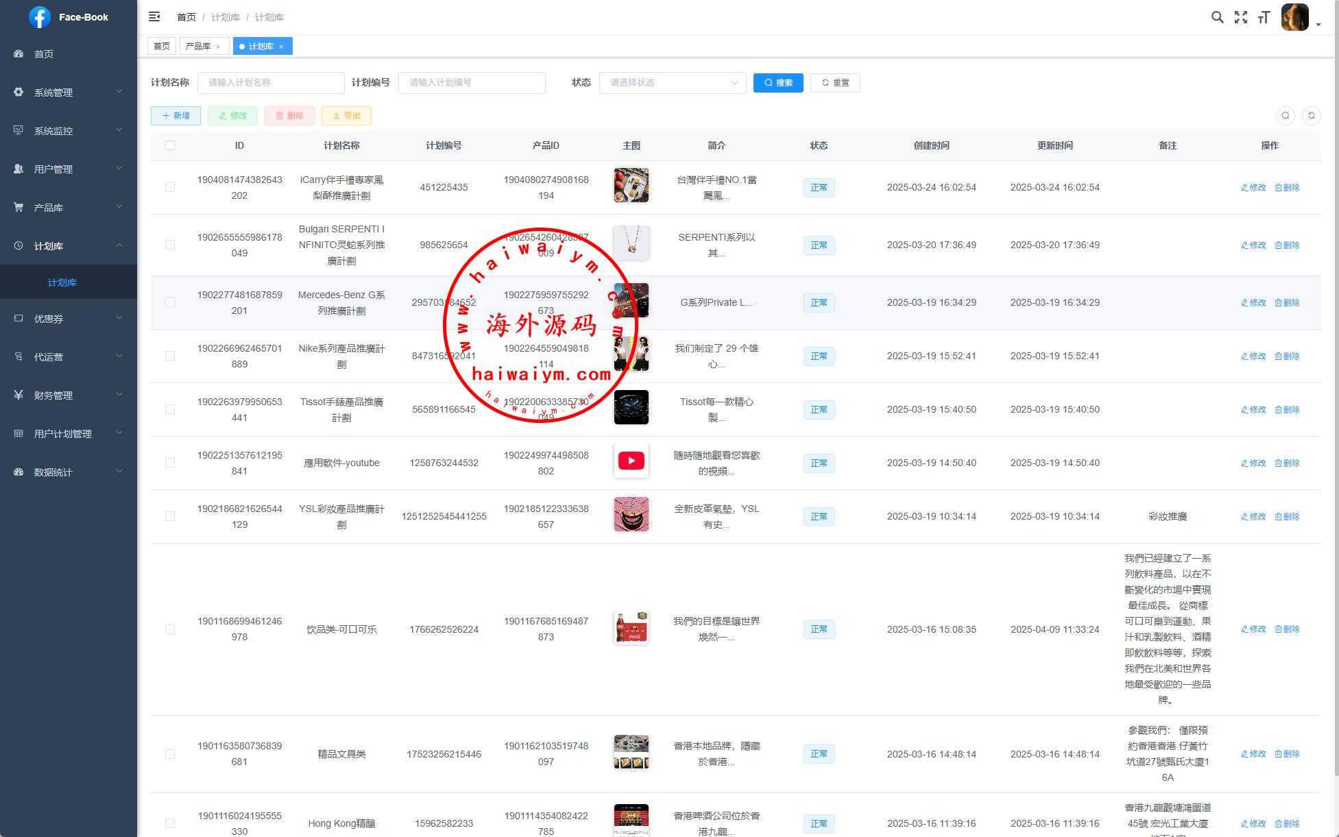The height and width of the screenshot is (837, 1339).
Task: Click the Face-Book logo icon
Action: click(x=40, y=17)
